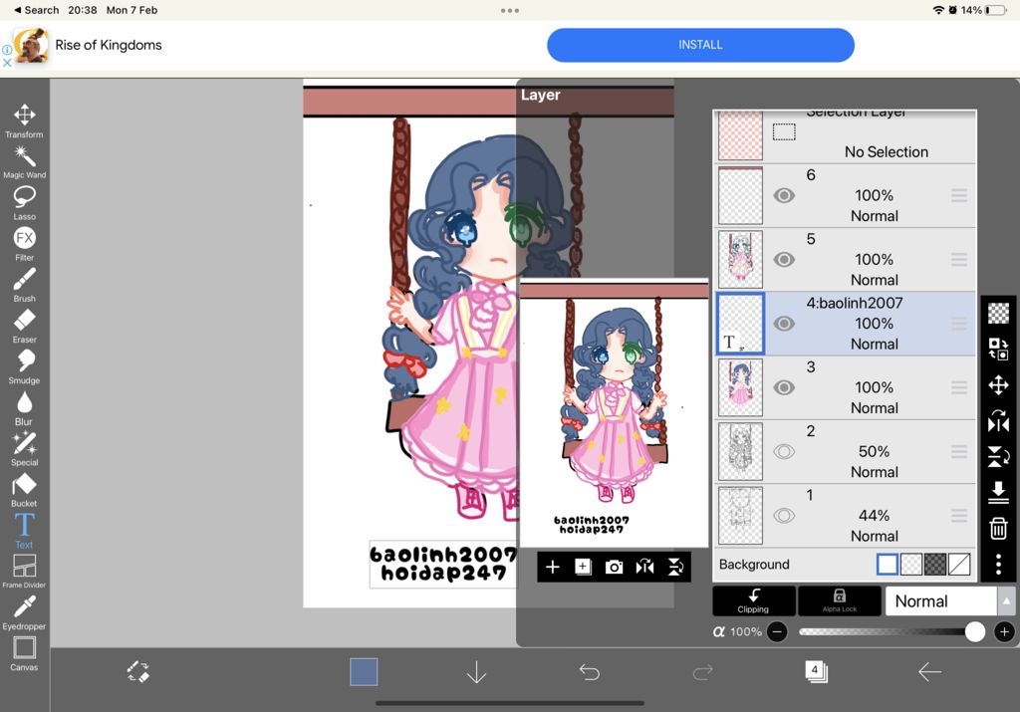Image resolution: width=1020 pixels, height=712 pixels.
Task: Tap the blend mode dropdown arrow
Action: pyautogui.click(x=1006, y=600)
